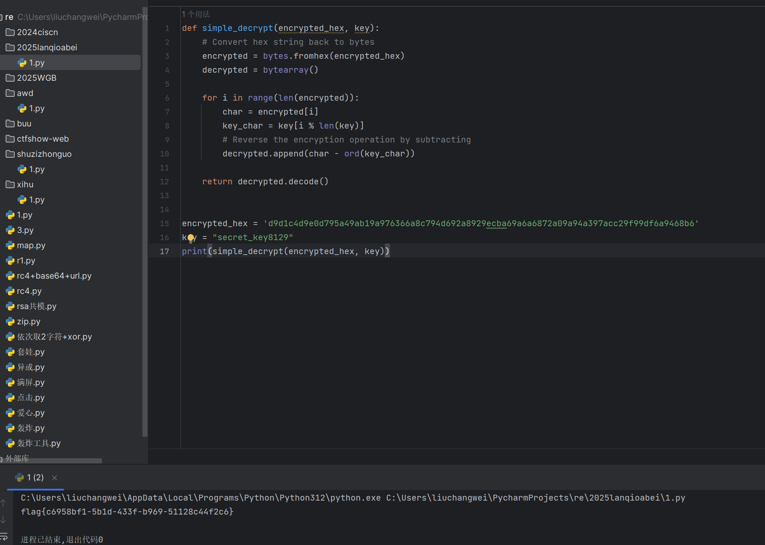Click the Python icon beside map.py
765x545 pixels.
click(10, 246)
